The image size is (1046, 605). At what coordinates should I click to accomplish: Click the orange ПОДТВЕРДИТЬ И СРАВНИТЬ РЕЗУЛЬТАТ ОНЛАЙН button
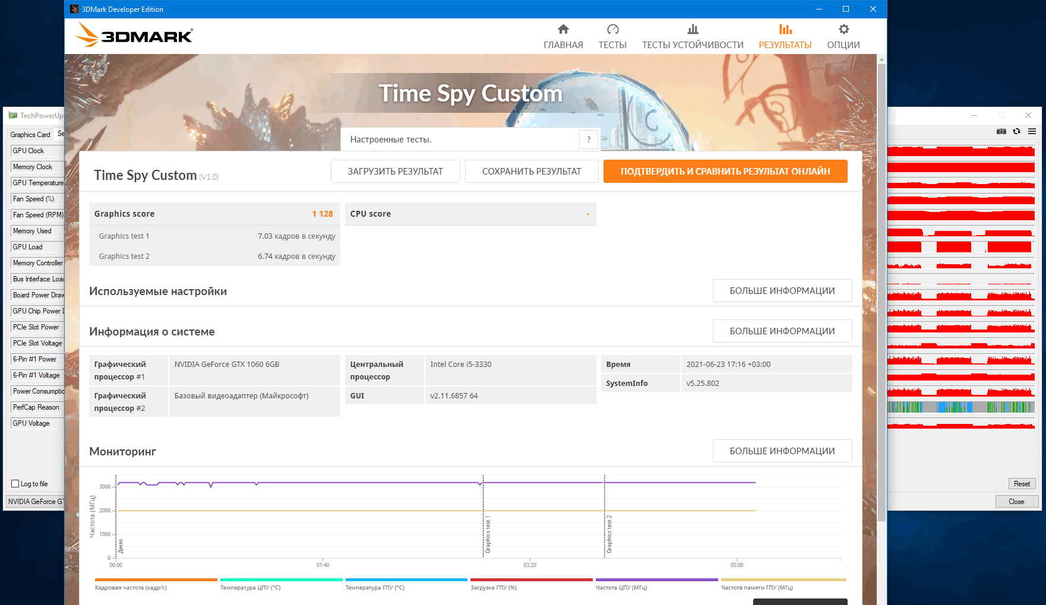[725, 172]
